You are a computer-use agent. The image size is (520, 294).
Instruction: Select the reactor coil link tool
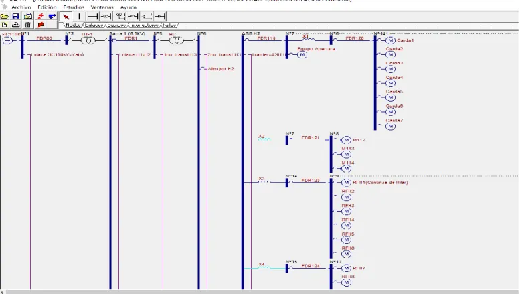coord(133,17)
